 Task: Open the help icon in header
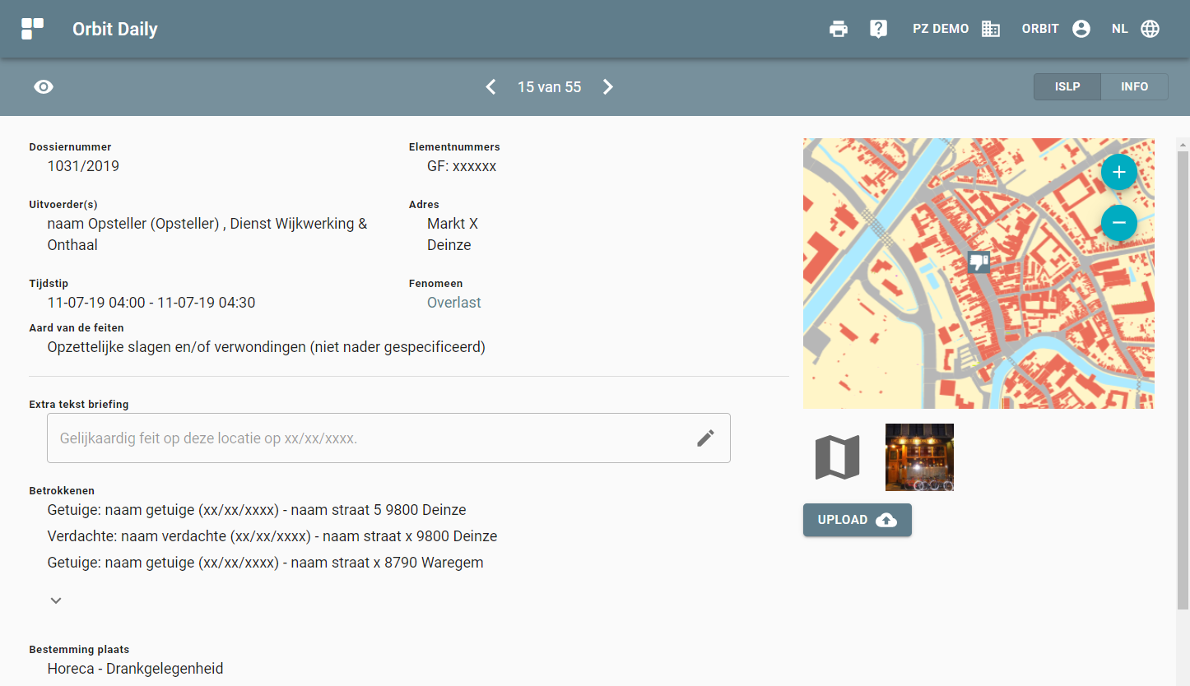pos(878,29)
